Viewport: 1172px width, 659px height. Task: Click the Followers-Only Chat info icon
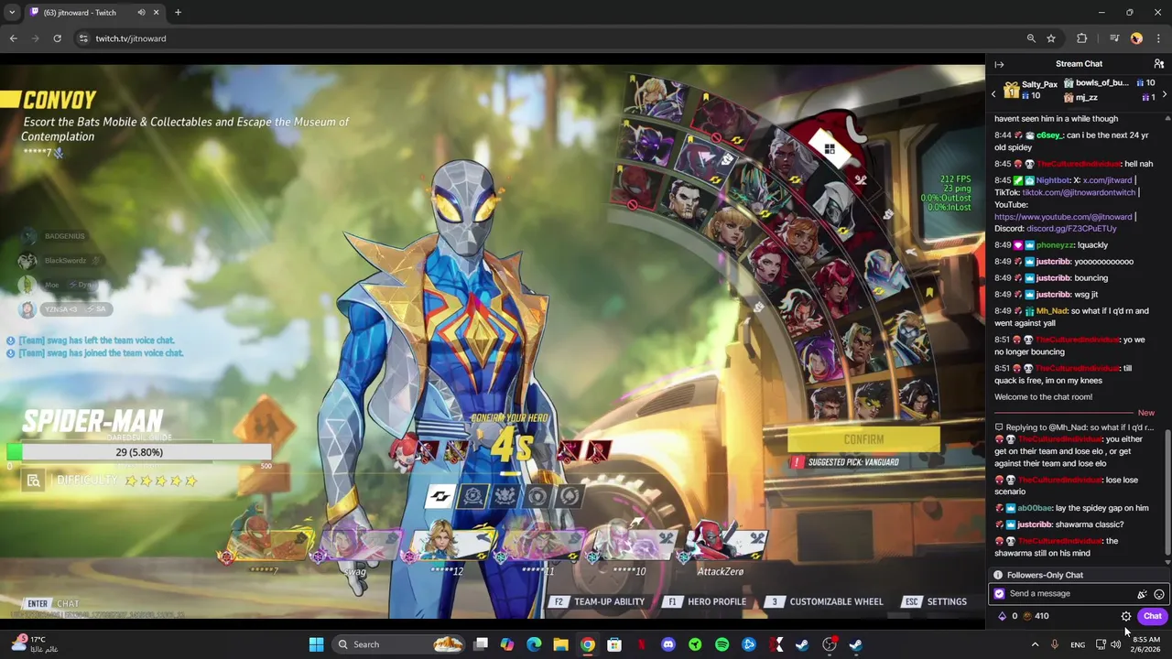pyautogui.click(x=999, y=575)
